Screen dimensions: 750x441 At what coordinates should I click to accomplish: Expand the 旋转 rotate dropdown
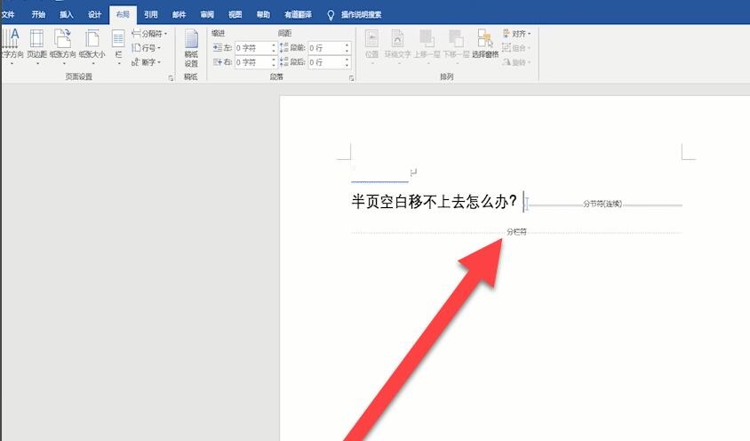516,62
